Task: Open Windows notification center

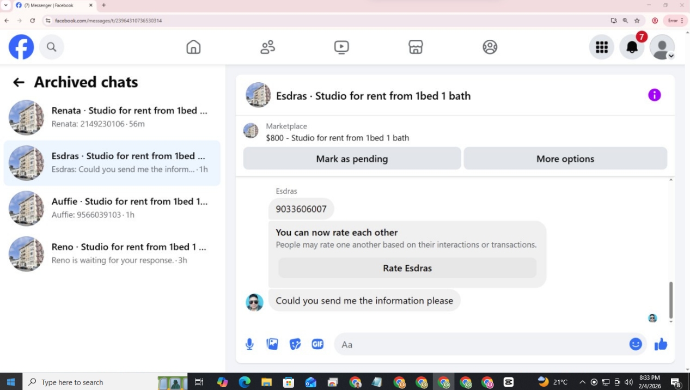Action: pos(676,382)
